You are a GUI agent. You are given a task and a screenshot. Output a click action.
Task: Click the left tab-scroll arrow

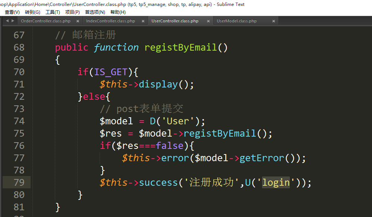pyautogui.click(x=7, y=21)
